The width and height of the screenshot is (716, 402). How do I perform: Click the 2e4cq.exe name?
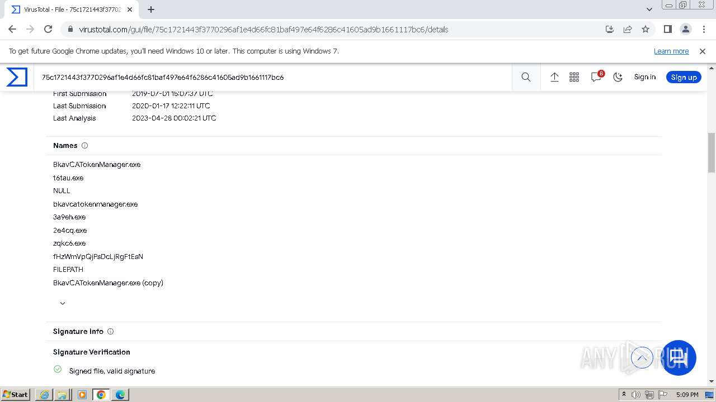click(x=70, y=231)
